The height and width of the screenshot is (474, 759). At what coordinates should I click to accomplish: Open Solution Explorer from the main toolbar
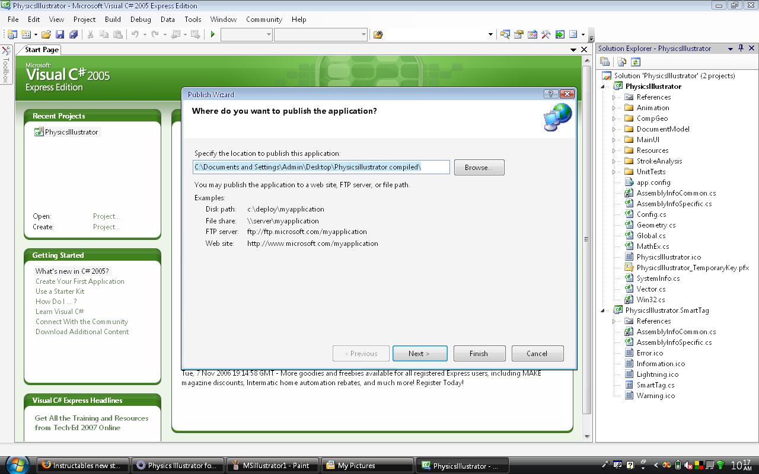pyautogui.click(x=505, y=34)
